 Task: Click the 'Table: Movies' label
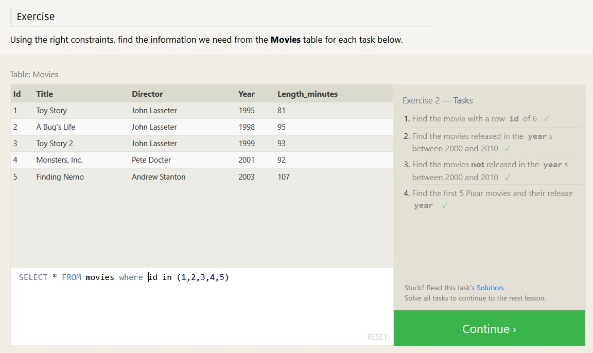coord(34,75)
